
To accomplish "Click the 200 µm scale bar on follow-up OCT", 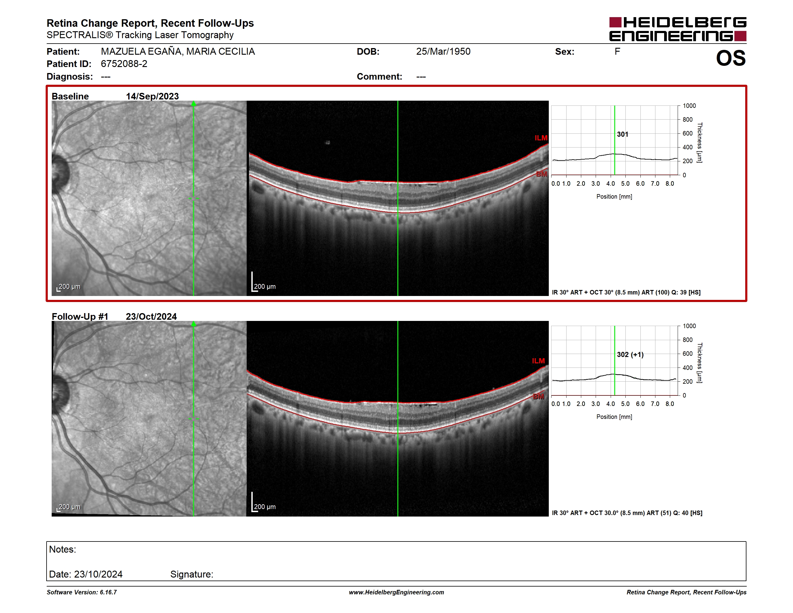I will click(264, 502).
